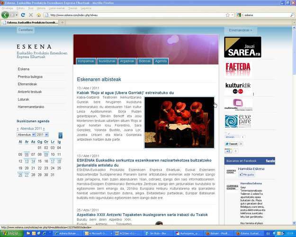Open the Fitxategia menu
The image size is (296, 237).
(8, 9)
